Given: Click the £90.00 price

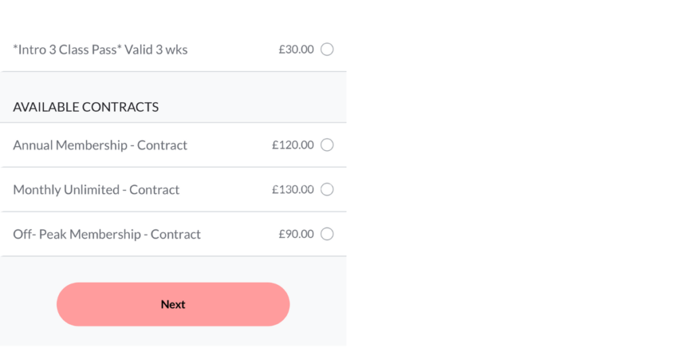Looking at the screenshot, I should pyautogui.click(x=296, y=234).
